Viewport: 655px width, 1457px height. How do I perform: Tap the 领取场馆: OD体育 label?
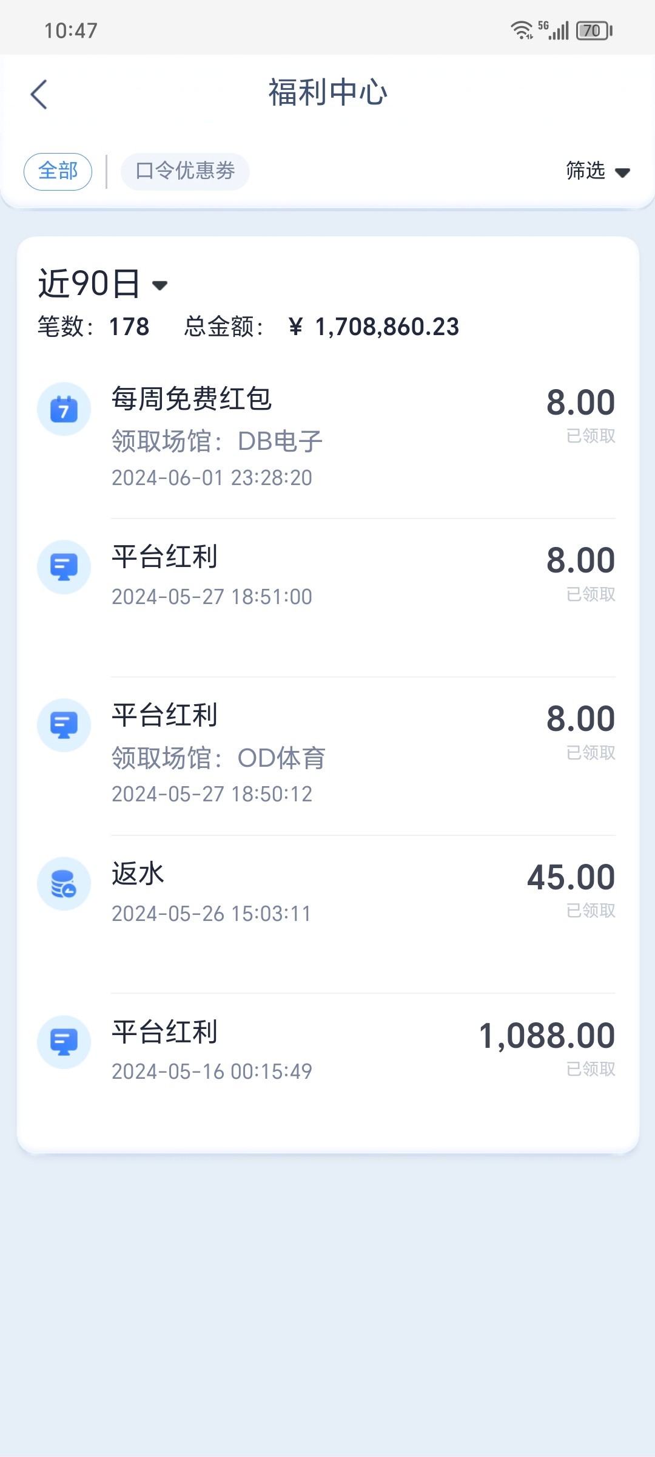pyautogui.click(x=218, y=758)
